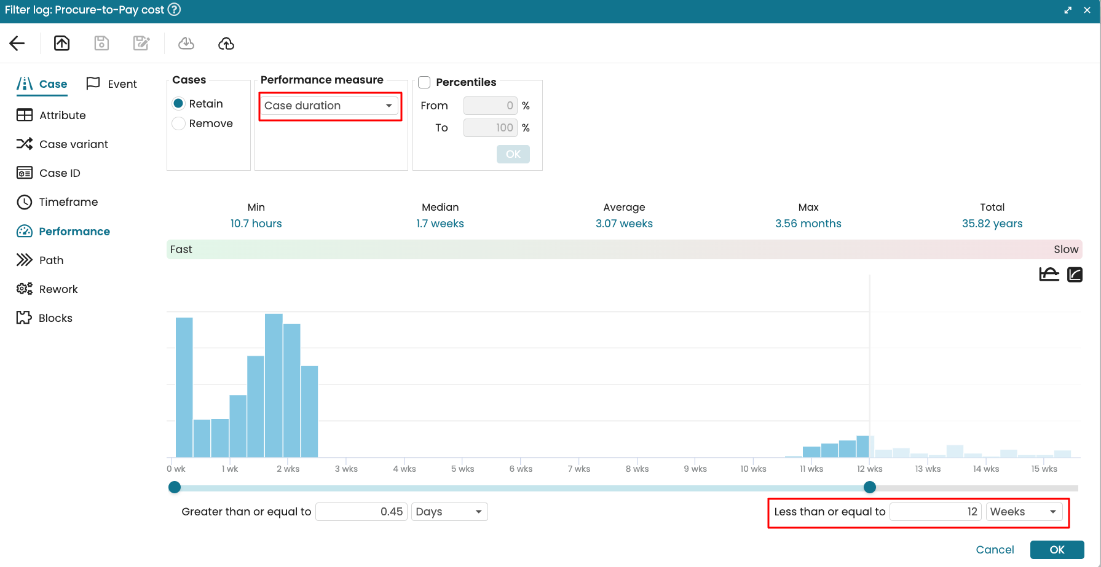The width and height of the screenshot is (1101, 567).
Task: Enable the Percentiles checkbox
Action: click(424, 82)
